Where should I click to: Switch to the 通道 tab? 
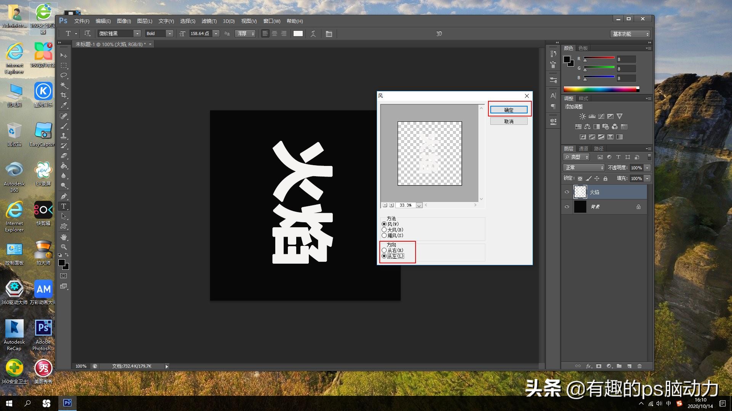pos(583,149)
